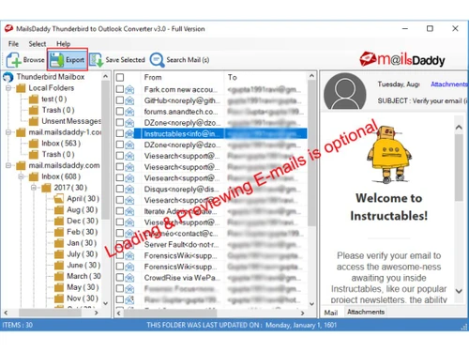This screenshot has width=469, height=352.
Task: Check the CrowdRise via WePay checkbox
Action: pyautogui.click(x=120, y=277)
